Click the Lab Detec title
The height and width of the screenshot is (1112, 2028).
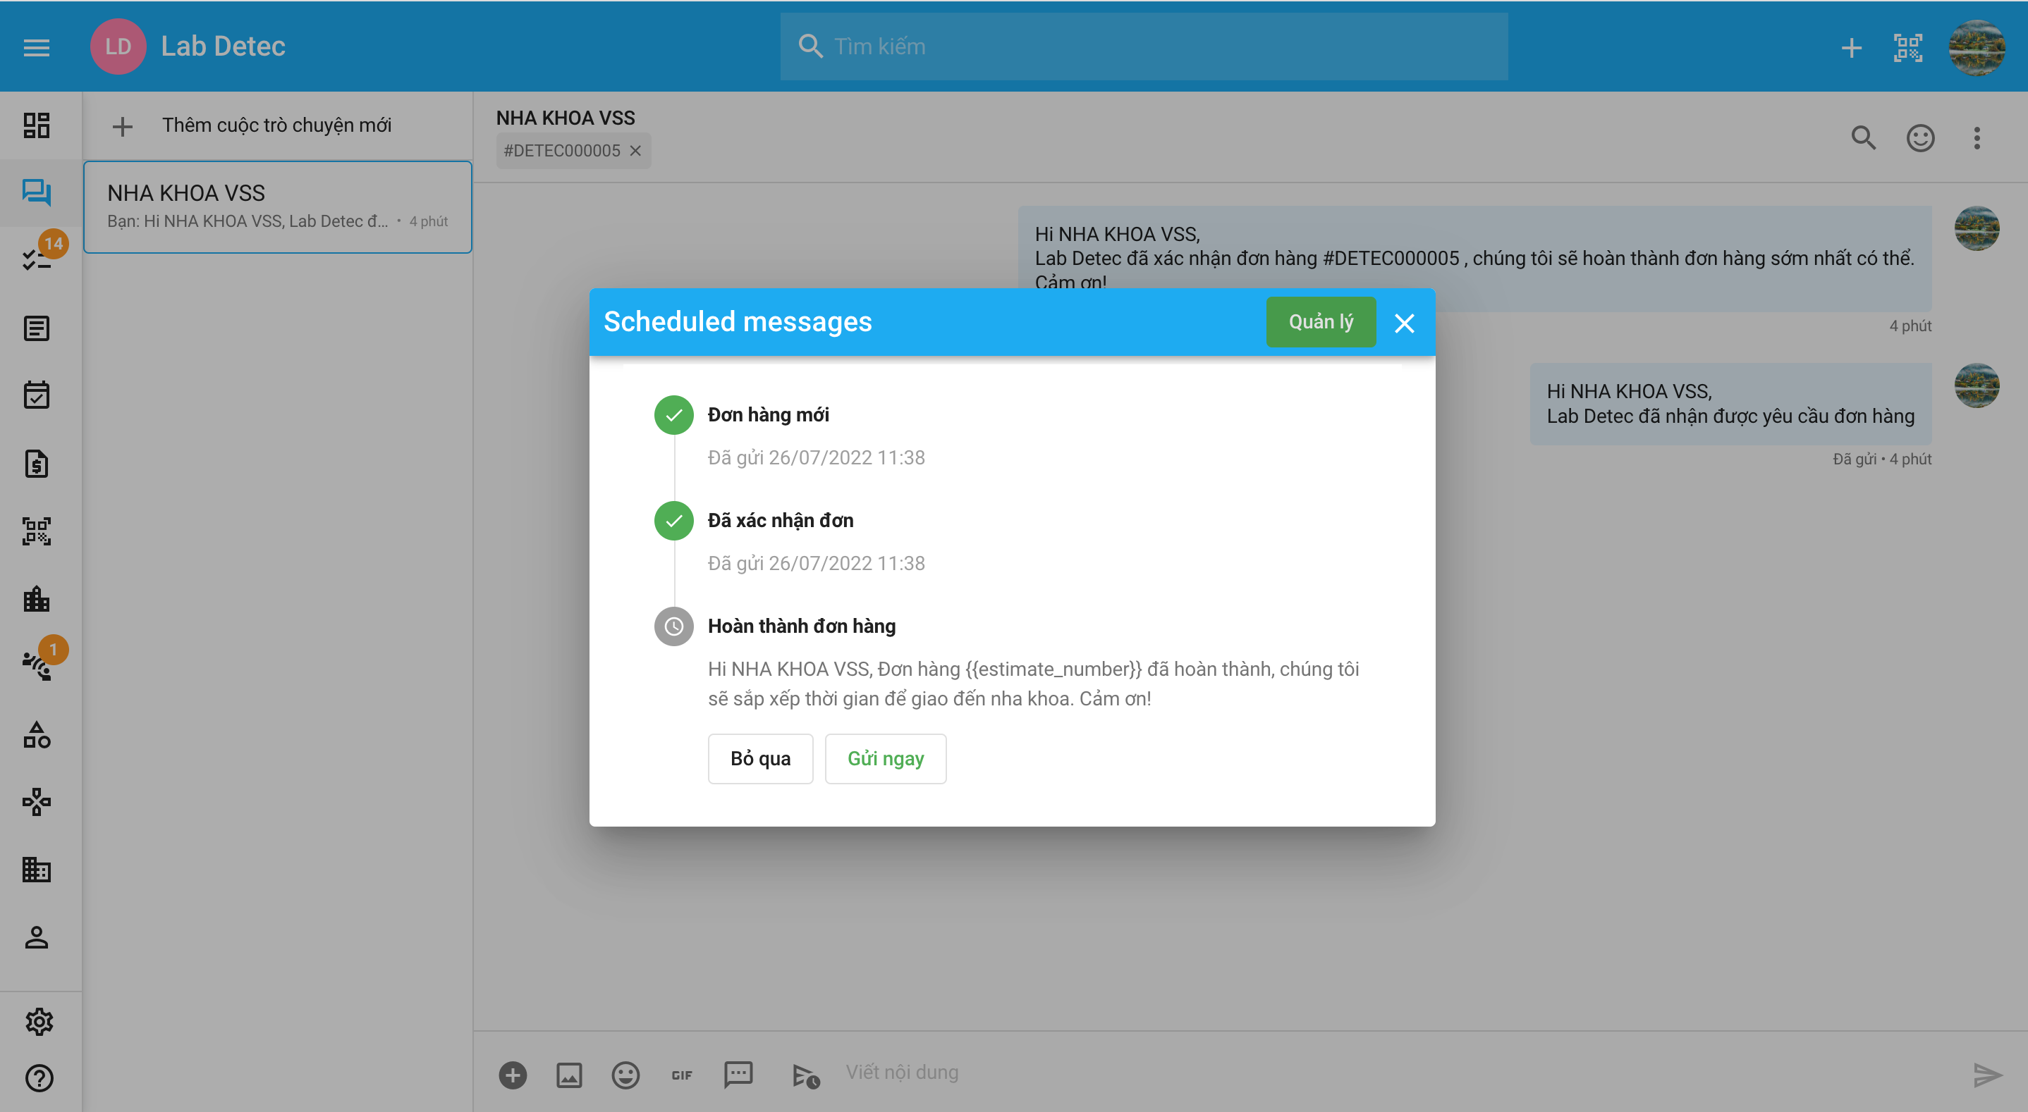[x=223, y=47]
